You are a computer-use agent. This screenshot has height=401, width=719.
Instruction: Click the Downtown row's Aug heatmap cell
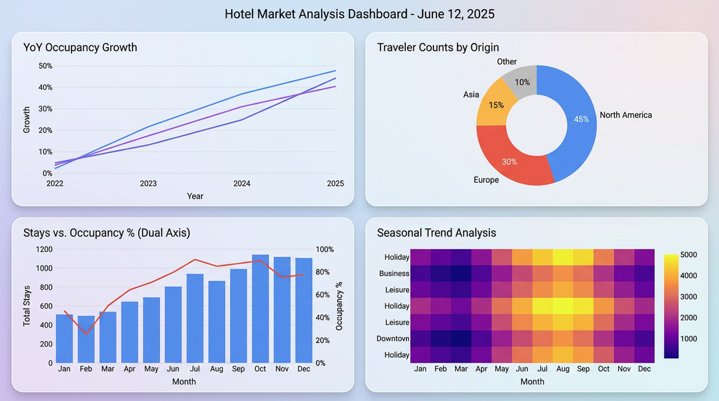[563, 338]
